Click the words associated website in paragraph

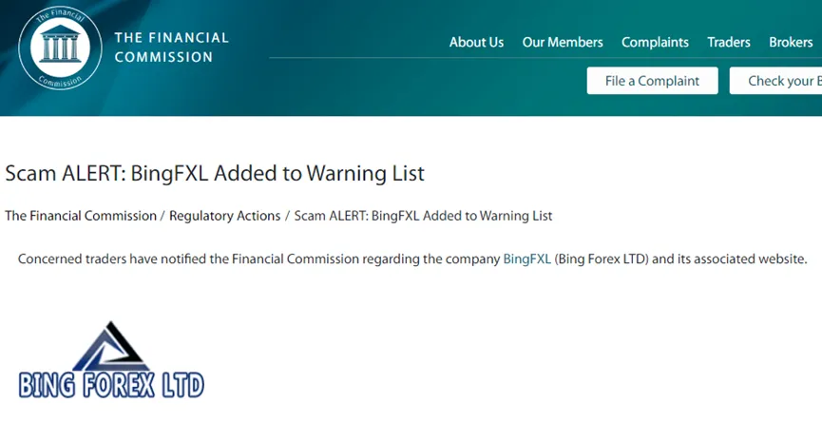point(750,259)
